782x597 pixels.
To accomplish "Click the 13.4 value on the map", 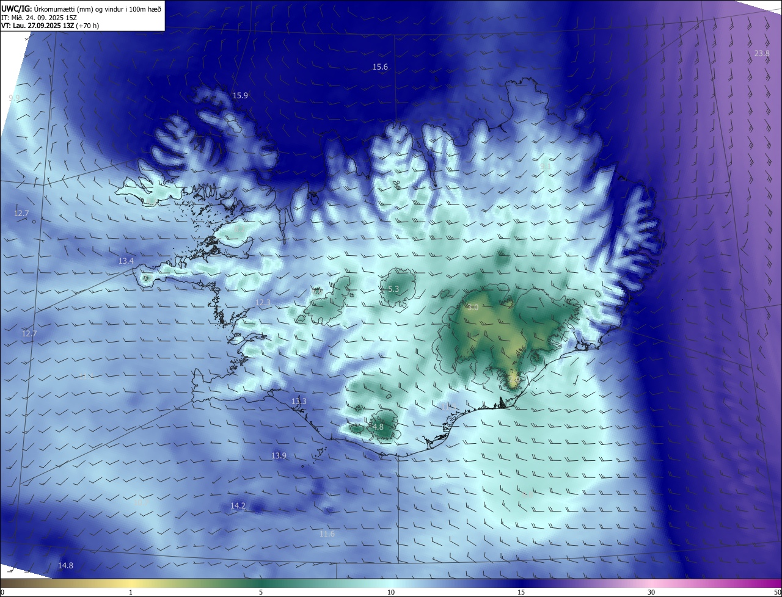I will pos(126,261).
